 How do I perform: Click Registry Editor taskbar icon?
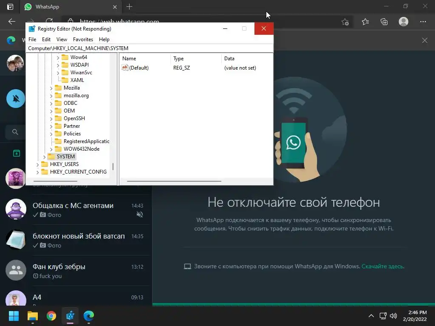[x=70, y=316]
